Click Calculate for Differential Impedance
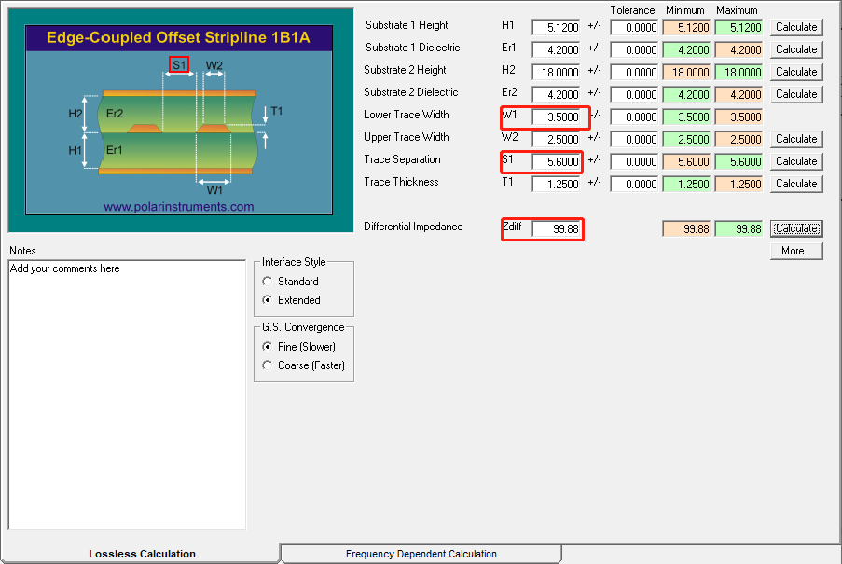Screen dimensions: 842x564 click(x=796, y=228)
